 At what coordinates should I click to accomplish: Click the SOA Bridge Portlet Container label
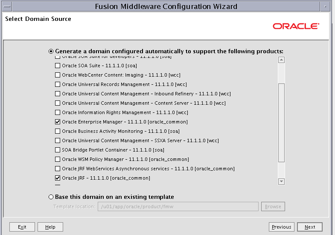(x=113, y=150)
